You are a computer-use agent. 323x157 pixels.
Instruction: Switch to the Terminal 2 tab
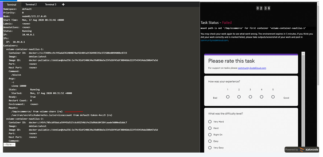click(31, 4)
